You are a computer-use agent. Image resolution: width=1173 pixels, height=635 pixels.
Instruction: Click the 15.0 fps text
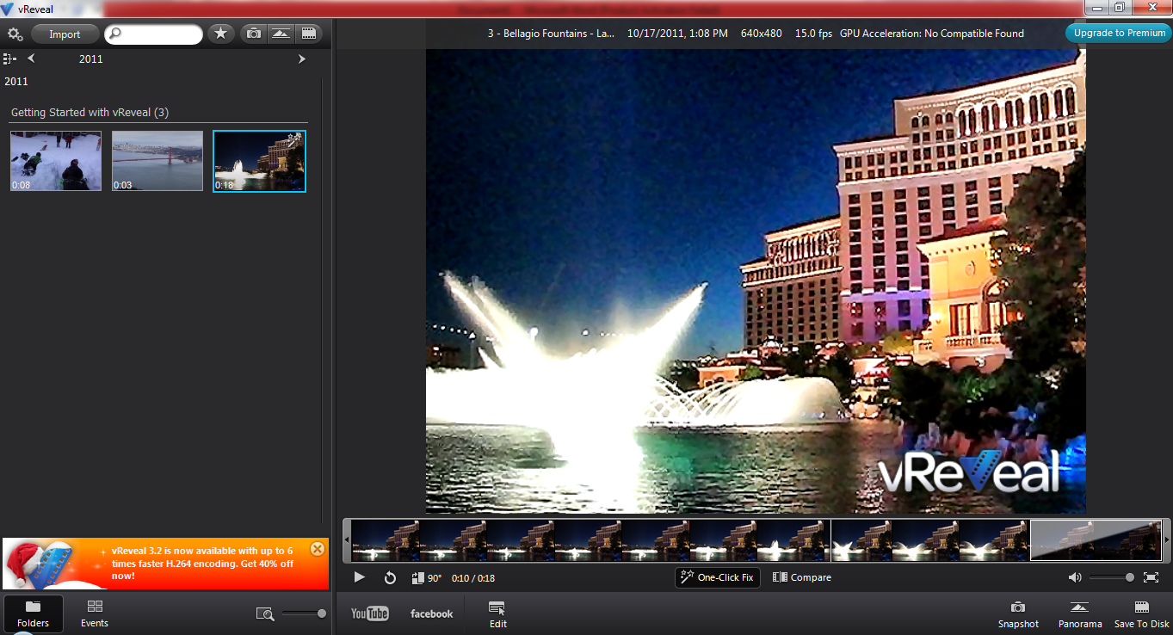[x=813, y=34]
